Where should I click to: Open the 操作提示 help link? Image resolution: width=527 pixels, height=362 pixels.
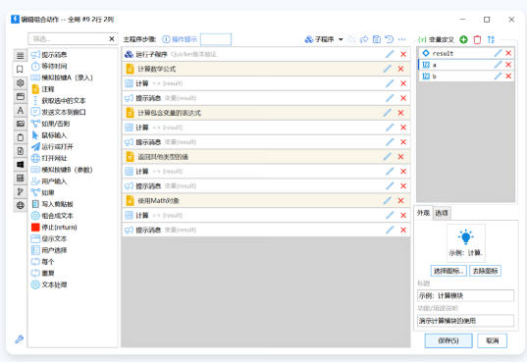180,39
